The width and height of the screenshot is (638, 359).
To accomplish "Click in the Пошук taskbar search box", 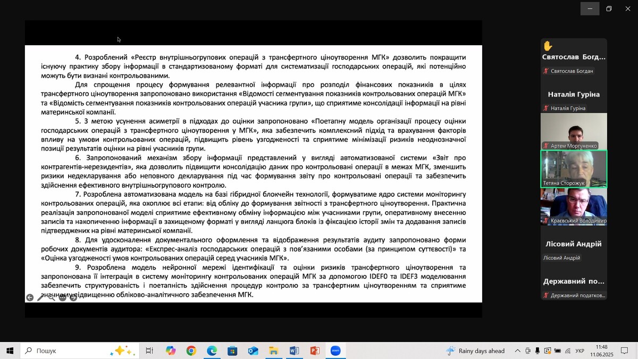I will [x=79, y=350].
